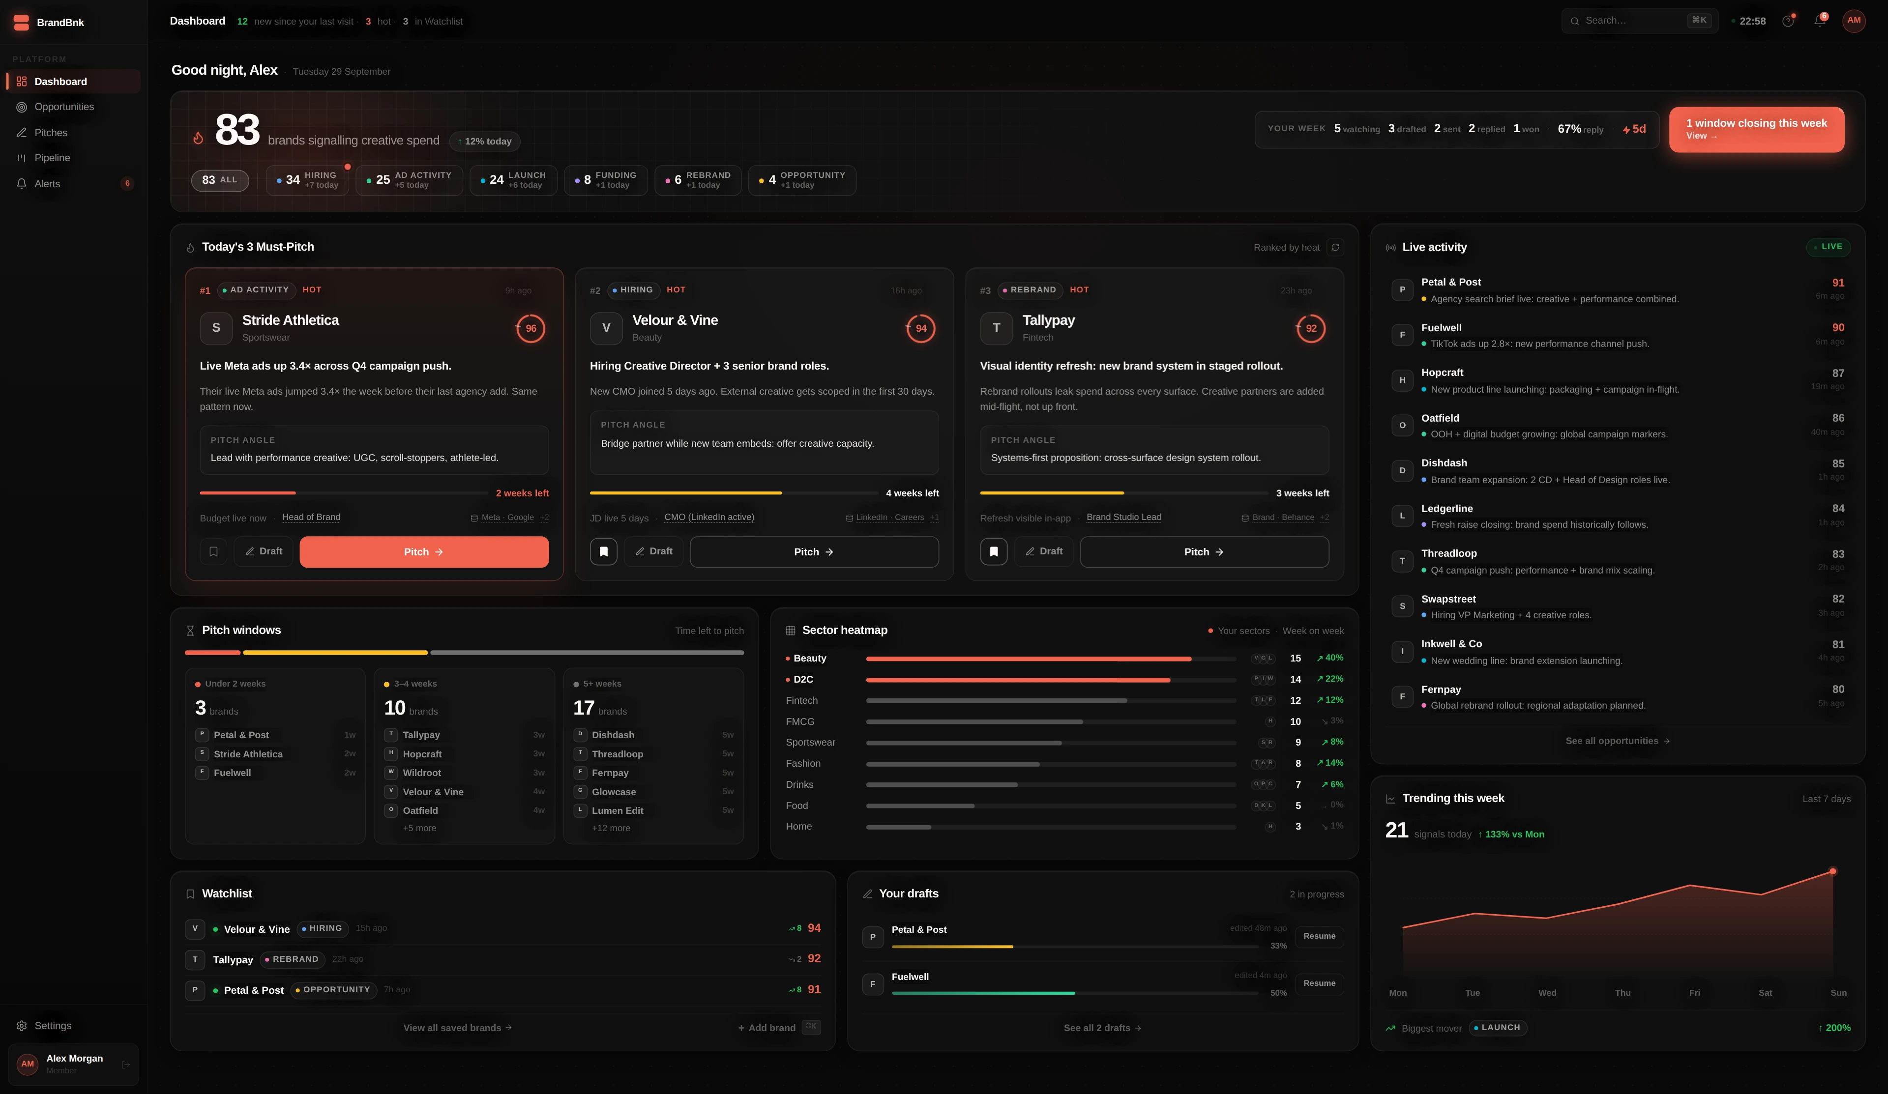Click the T avatar on Tallypay card
The height and width of the screenshot is (1094, 1888).
pyautogui.click(x=997, y=328)
